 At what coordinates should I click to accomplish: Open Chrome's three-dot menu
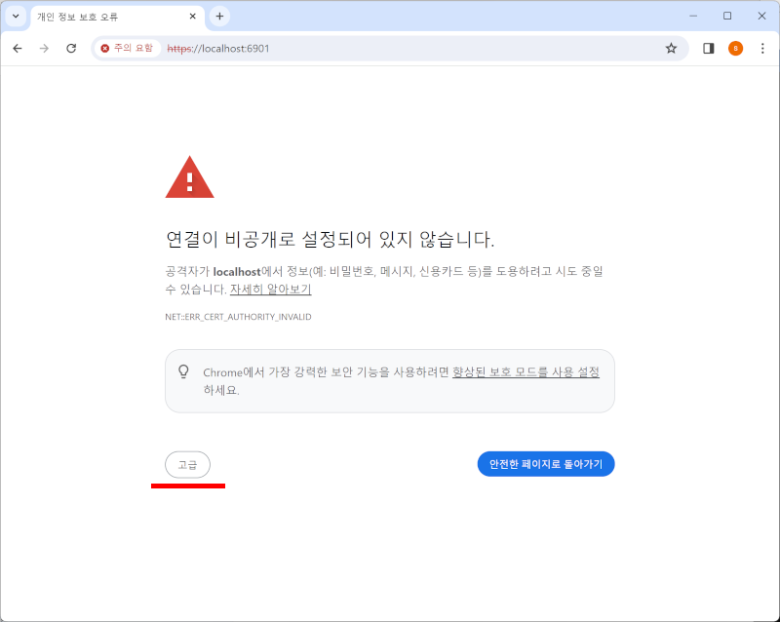coord(762,49)
